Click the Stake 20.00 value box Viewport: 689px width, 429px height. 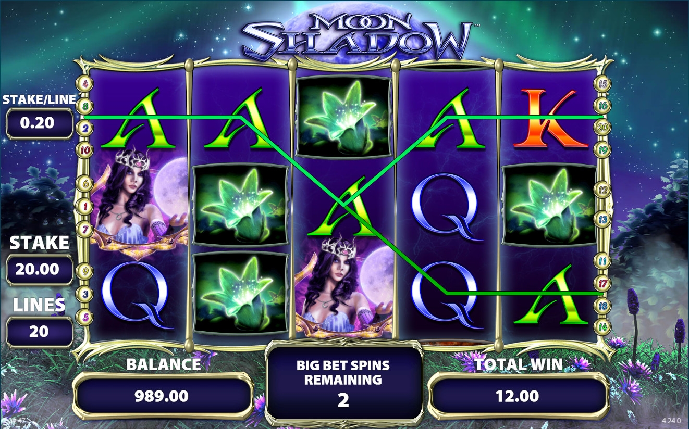coord(40,270)
